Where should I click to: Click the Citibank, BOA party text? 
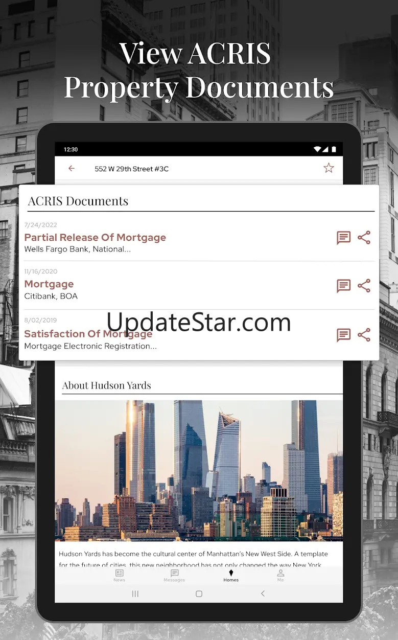pos(51,296)
